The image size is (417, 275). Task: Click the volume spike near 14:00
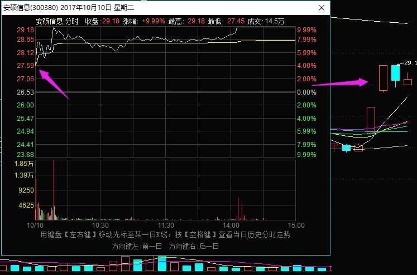(x=238, y=209)
